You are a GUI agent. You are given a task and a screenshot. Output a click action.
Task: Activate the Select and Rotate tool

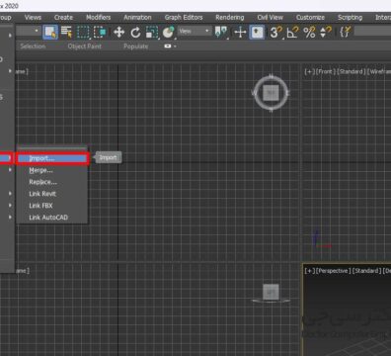pyautogui.click(x=135, y=32)
